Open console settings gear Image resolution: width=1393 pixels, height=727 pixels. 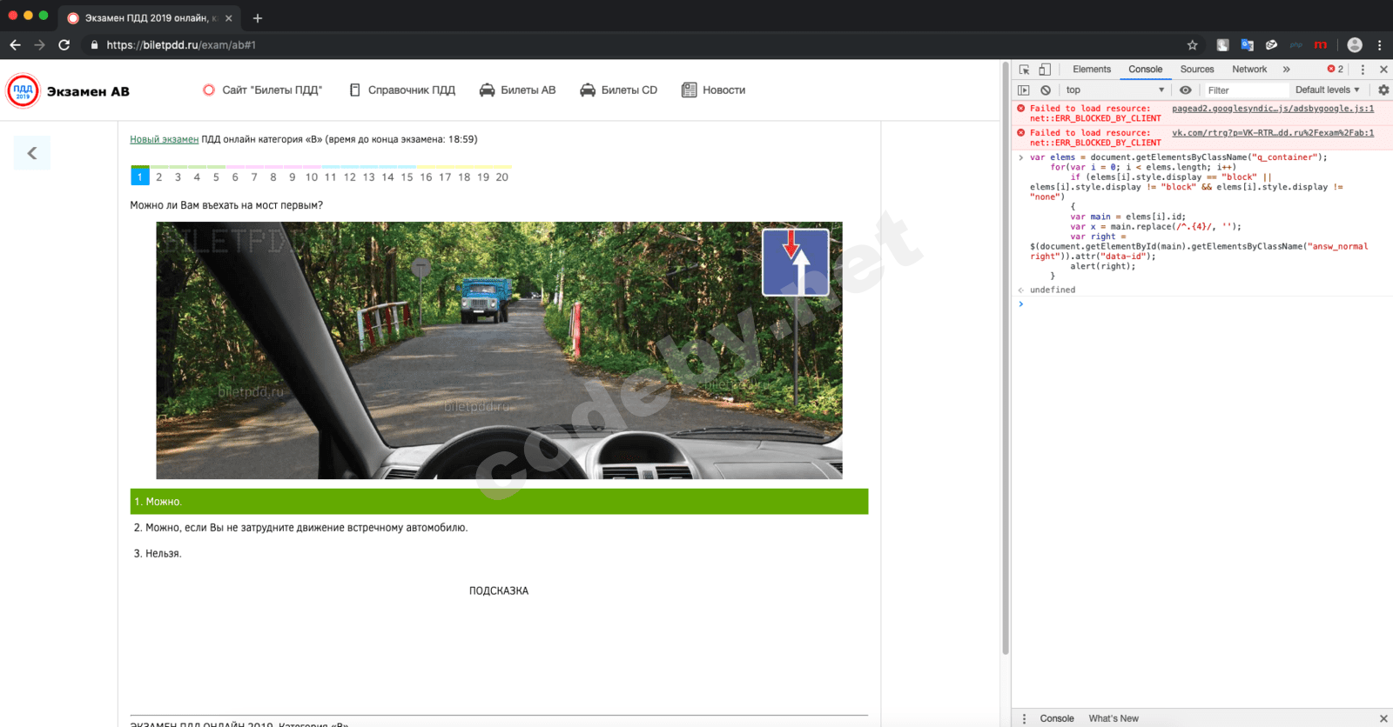[1383, 90]
